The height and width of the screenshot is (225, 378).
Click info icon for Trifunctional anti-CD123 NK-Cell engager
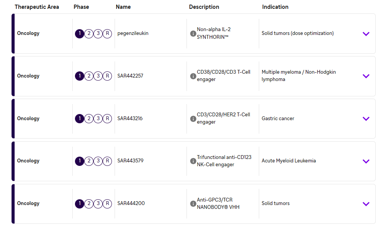[193, 161]
